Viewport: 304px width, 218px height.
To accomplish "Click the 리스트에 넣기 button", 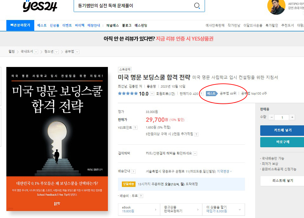I will (283, 181).
